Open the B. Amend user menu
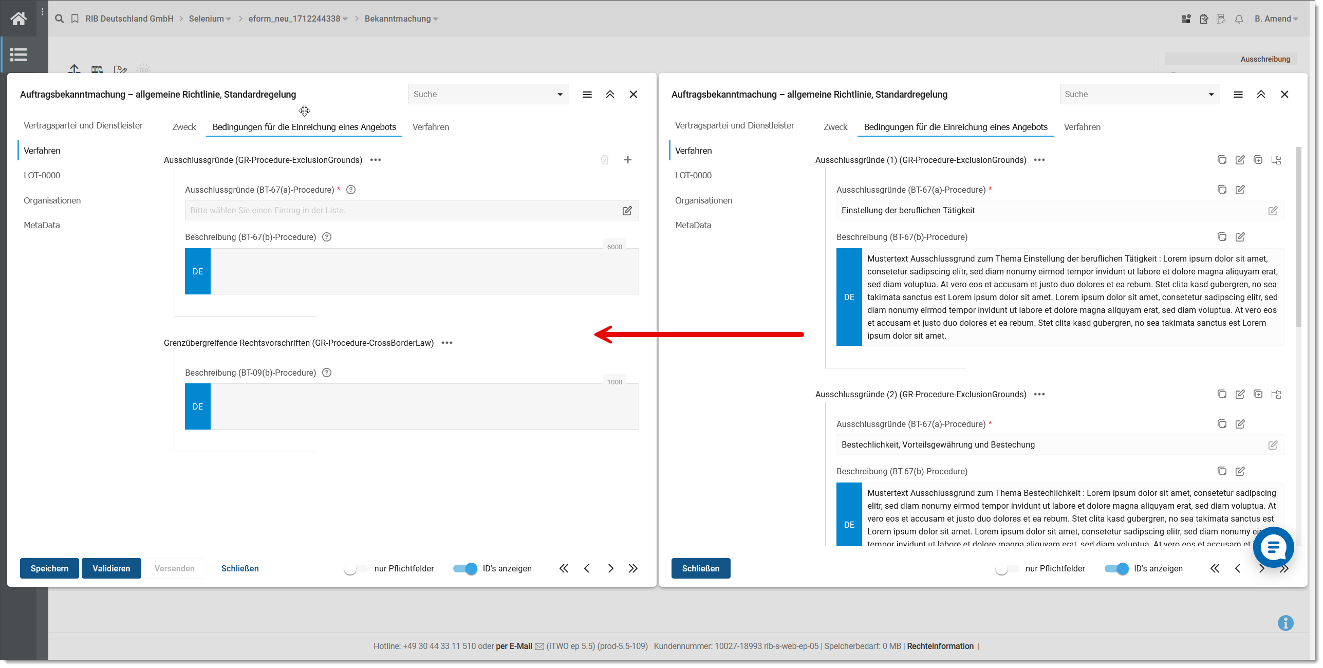 point(1276,19)
